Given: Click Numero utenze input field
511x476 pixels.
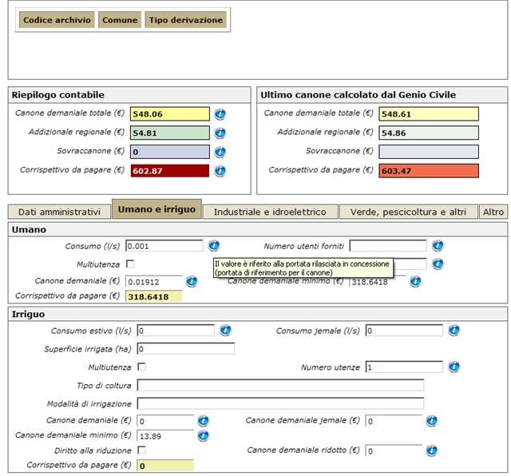Looking at the screenshot, I should (404, 367).
